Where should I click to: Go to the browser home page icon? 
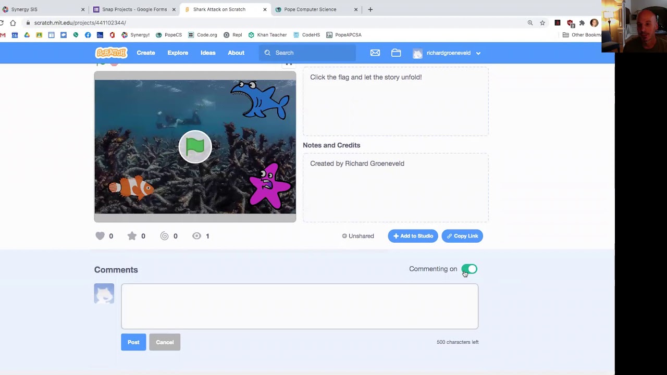[13, 23]
